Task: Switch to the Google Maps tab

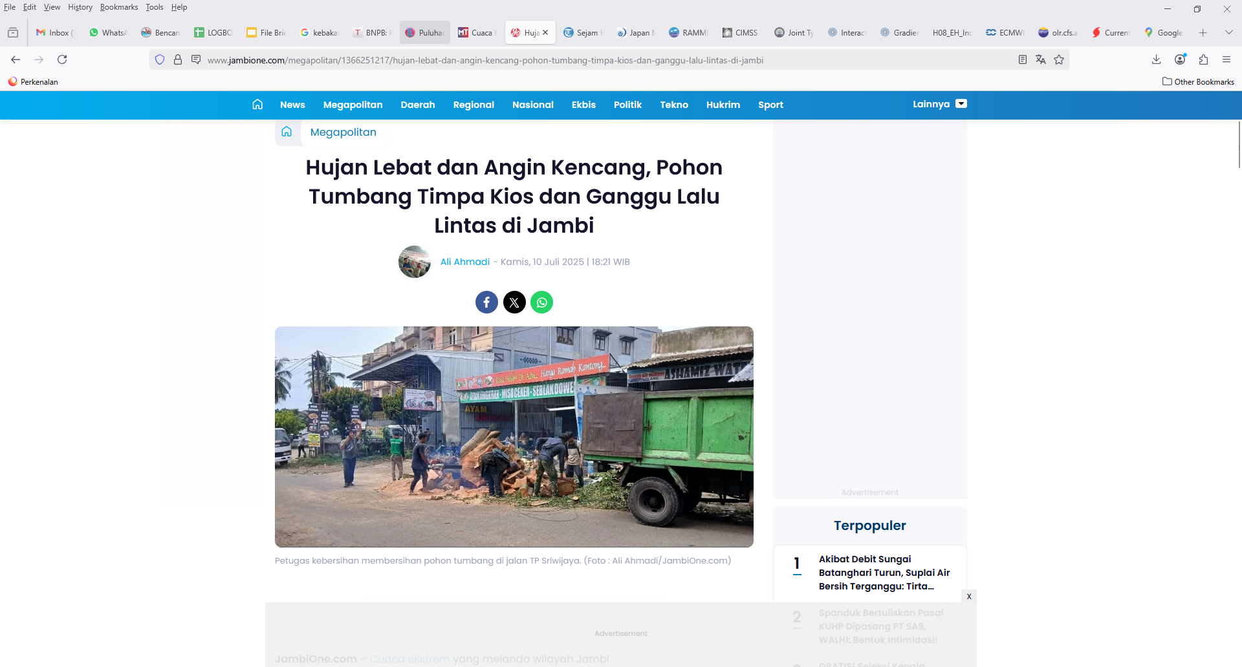Action: pyautogui.click(x=1163, y=32)
